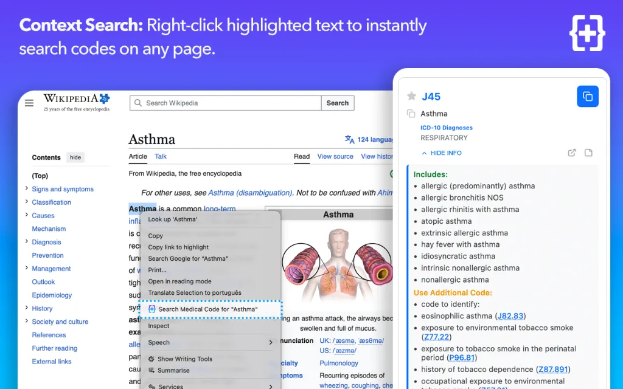
Task: Open the Article tab
Action: pyautogui.click(x=138, y=156)
